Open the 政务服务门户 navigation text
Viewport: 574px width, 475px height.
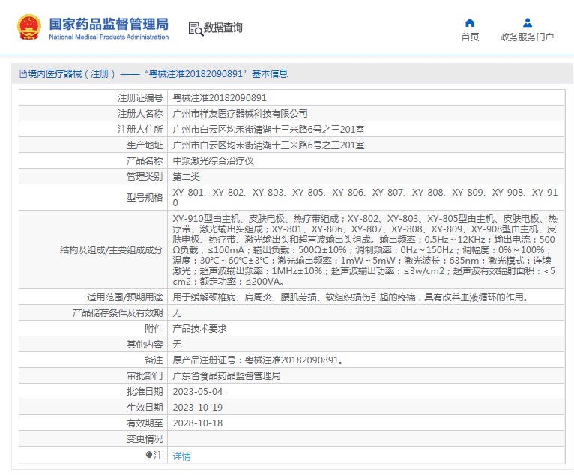pos(527,37)
